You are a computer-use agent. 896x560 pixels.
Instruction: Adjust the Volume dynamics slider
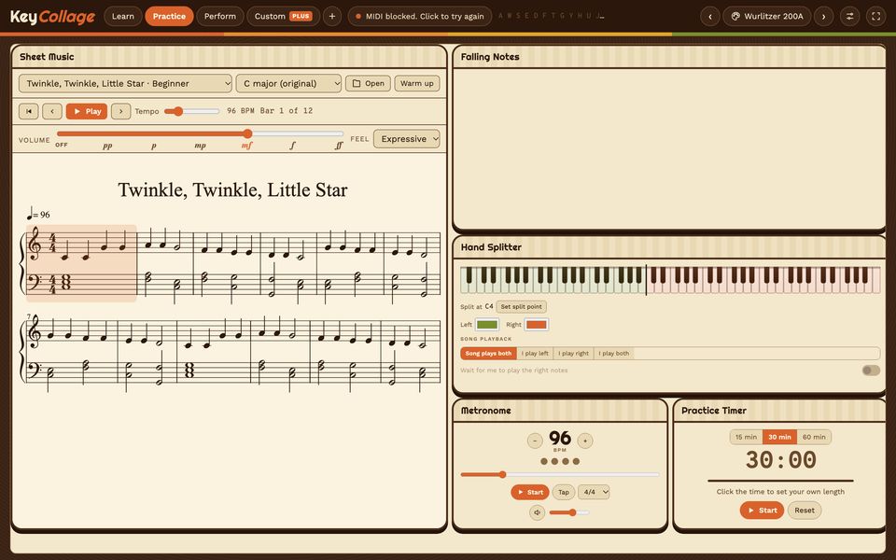coord(200,133)
